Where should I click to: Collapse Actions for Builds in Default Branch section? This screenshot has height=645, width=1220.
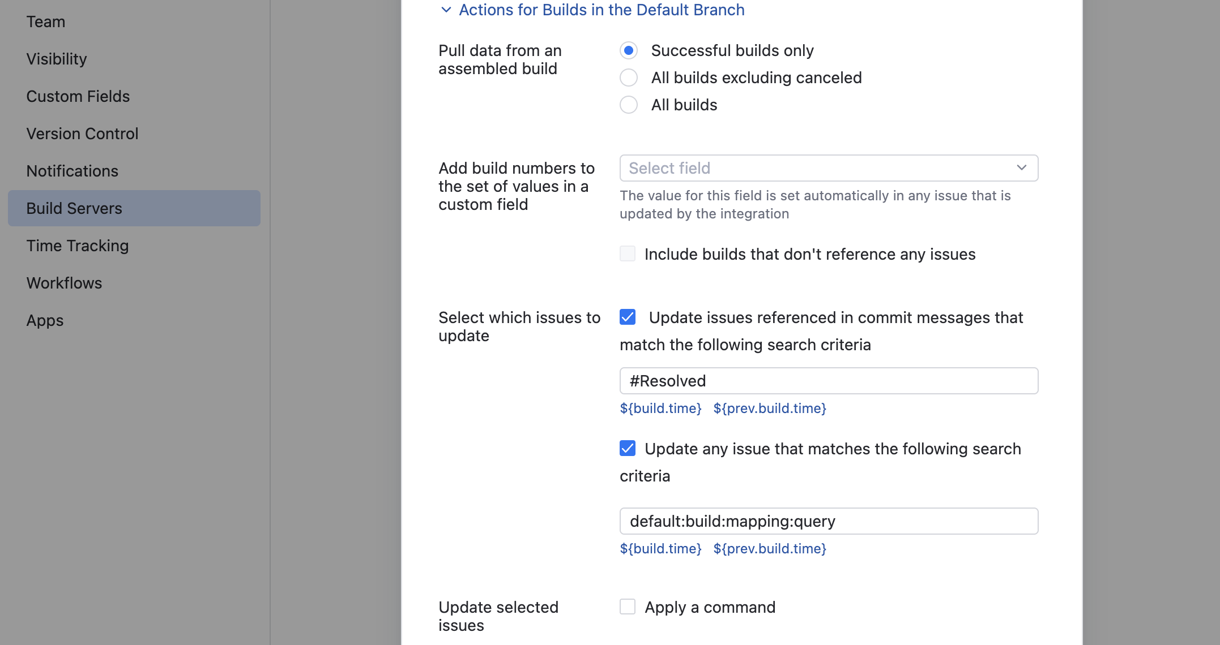(x=446, y=10)
